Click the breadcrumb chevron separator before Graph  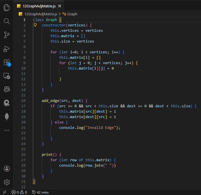[x=60, y=14]
